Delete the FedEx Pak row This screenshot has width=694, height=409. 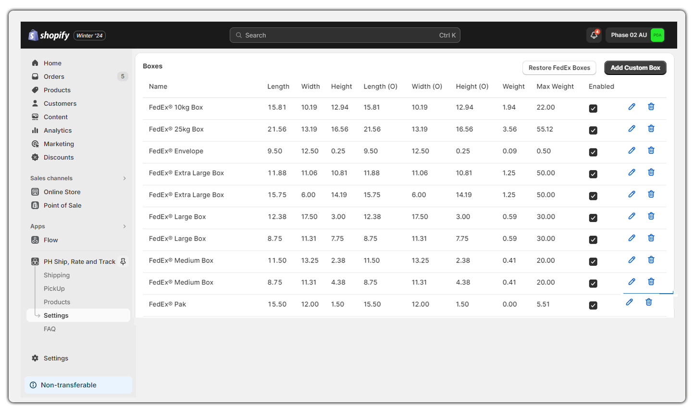pos(648,302)
